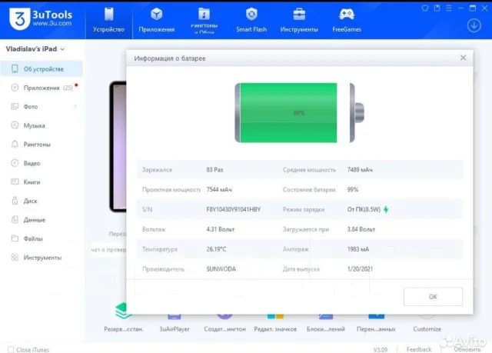Click the battery 89% graphic

(x=299, y=112)
